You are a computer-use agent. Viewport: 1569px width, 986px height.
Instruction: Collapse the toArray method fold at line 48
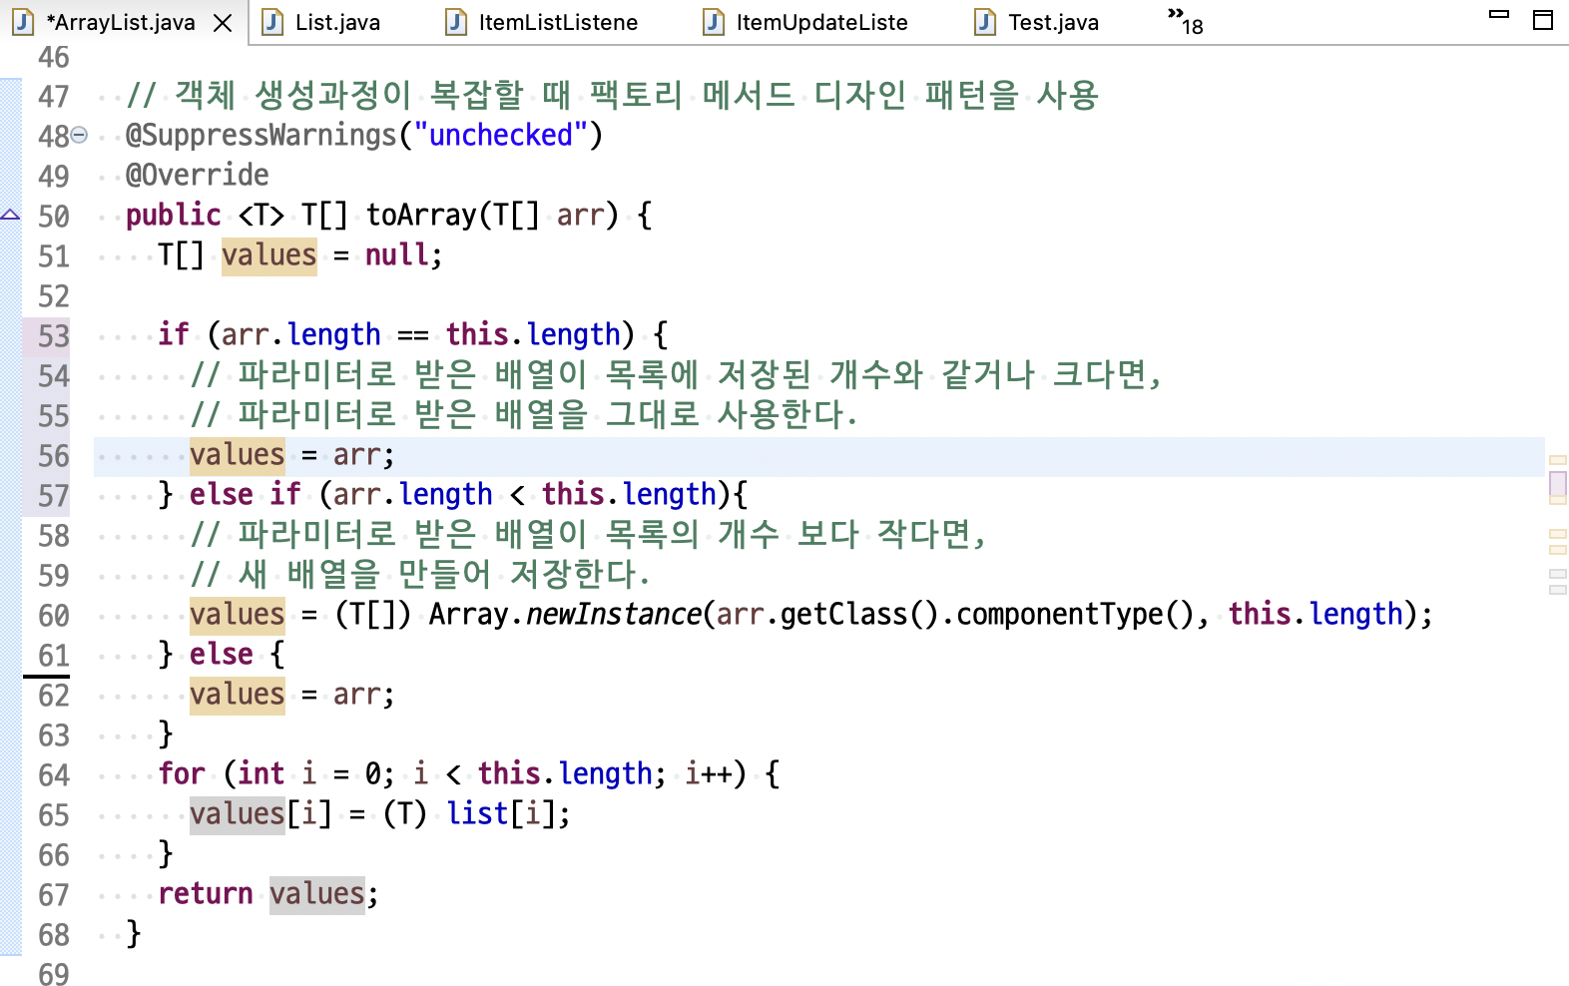click(x=80, y=135)
